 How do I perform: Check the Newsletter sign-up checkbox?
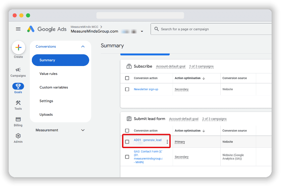click(x=127, y=89)
